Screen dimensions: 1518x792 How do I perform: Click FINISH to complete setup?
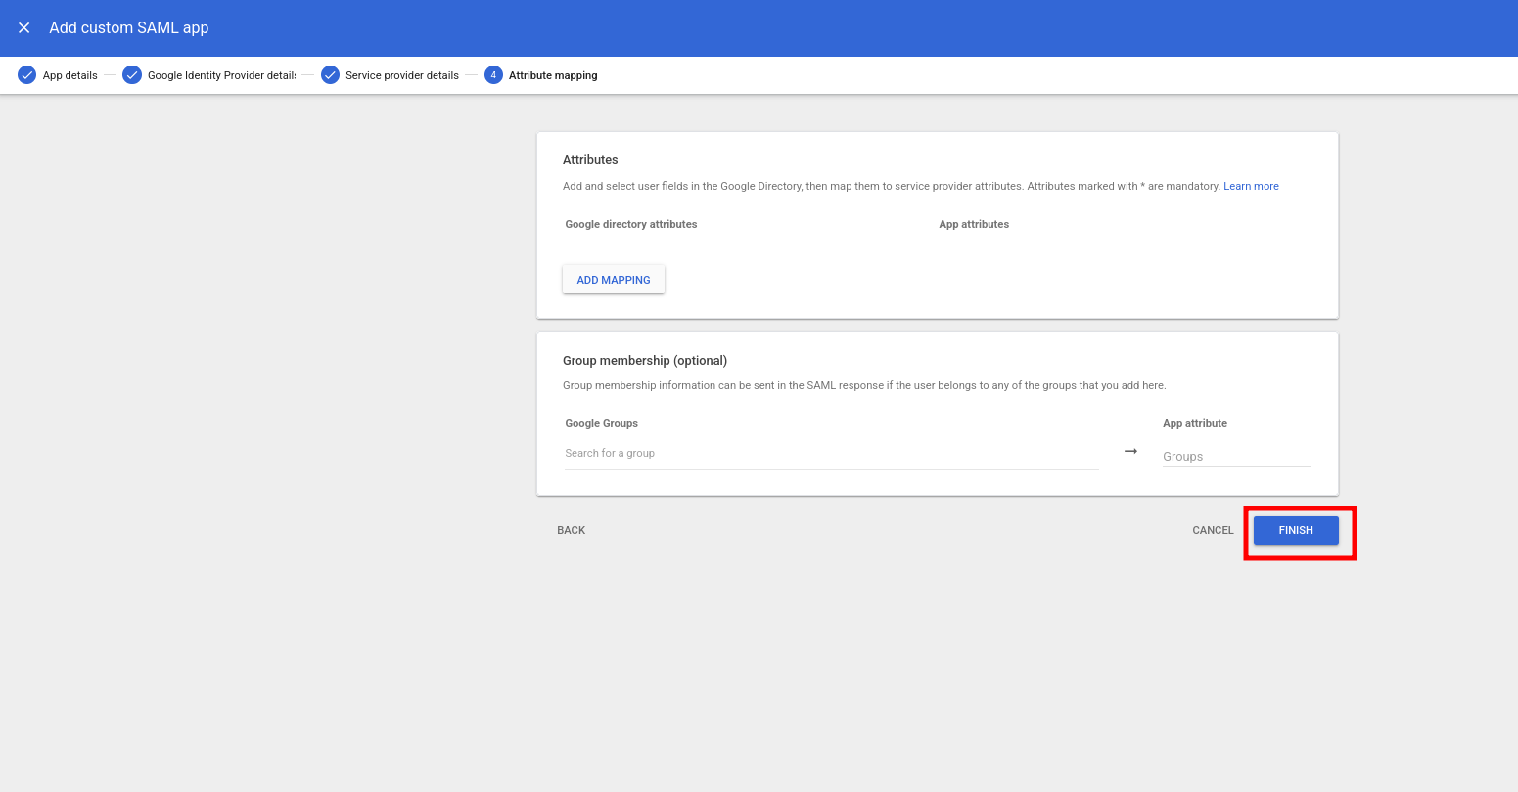tap(1296, 530)
